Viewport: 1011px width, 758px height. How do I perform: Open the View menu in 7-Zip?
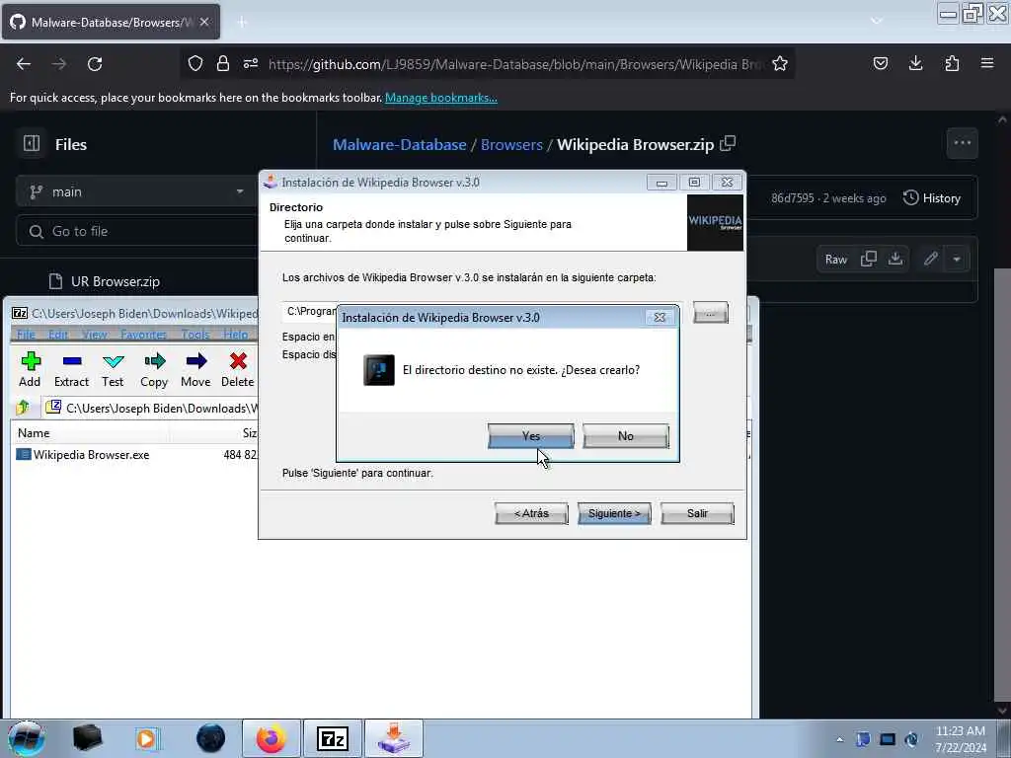pos(94,334)
